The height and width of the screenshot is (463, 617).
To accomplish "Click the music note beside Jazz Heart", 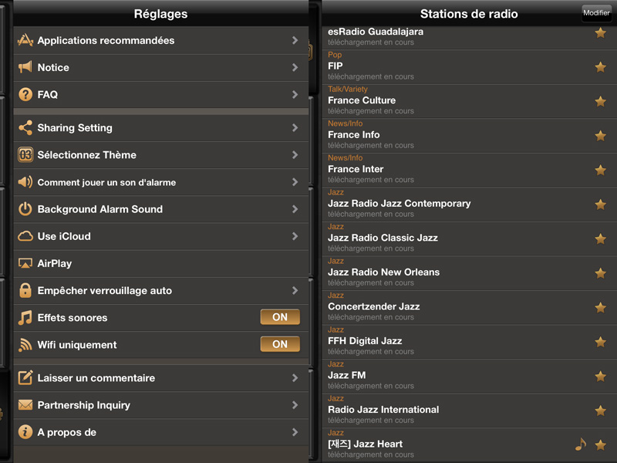I will pyautogui.click(x=581, y=444).
